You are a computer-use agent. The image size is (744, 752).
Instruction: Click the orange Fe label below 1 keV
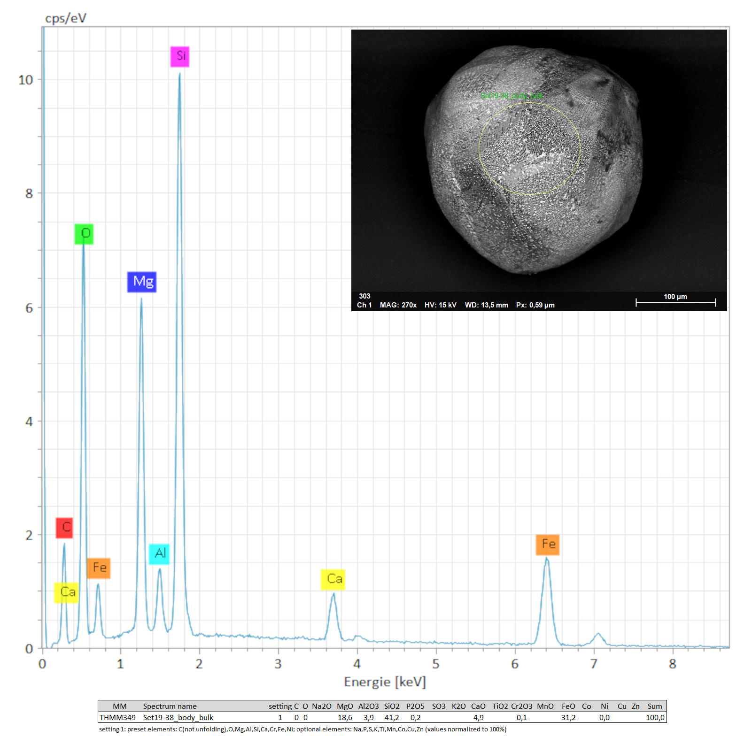(99, 568)
